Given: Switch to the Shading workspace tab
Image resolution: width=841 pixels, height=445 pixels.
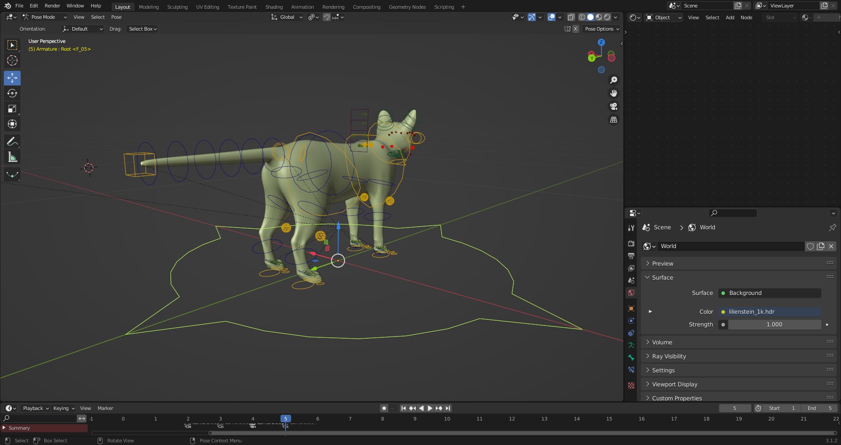Looking at the screenshot, I should pyautogui.click(x=274, y=7).
